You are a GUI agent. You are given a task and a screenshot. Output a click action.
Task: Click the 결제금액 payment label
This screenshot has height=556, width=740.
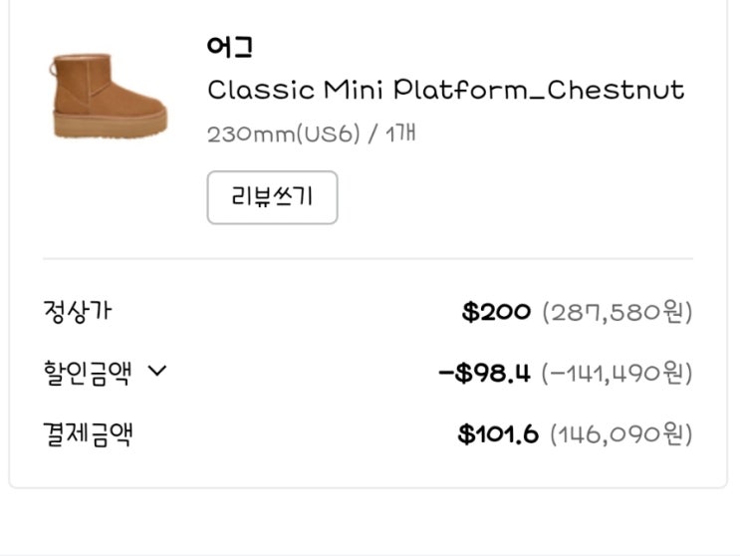(88, 434)
